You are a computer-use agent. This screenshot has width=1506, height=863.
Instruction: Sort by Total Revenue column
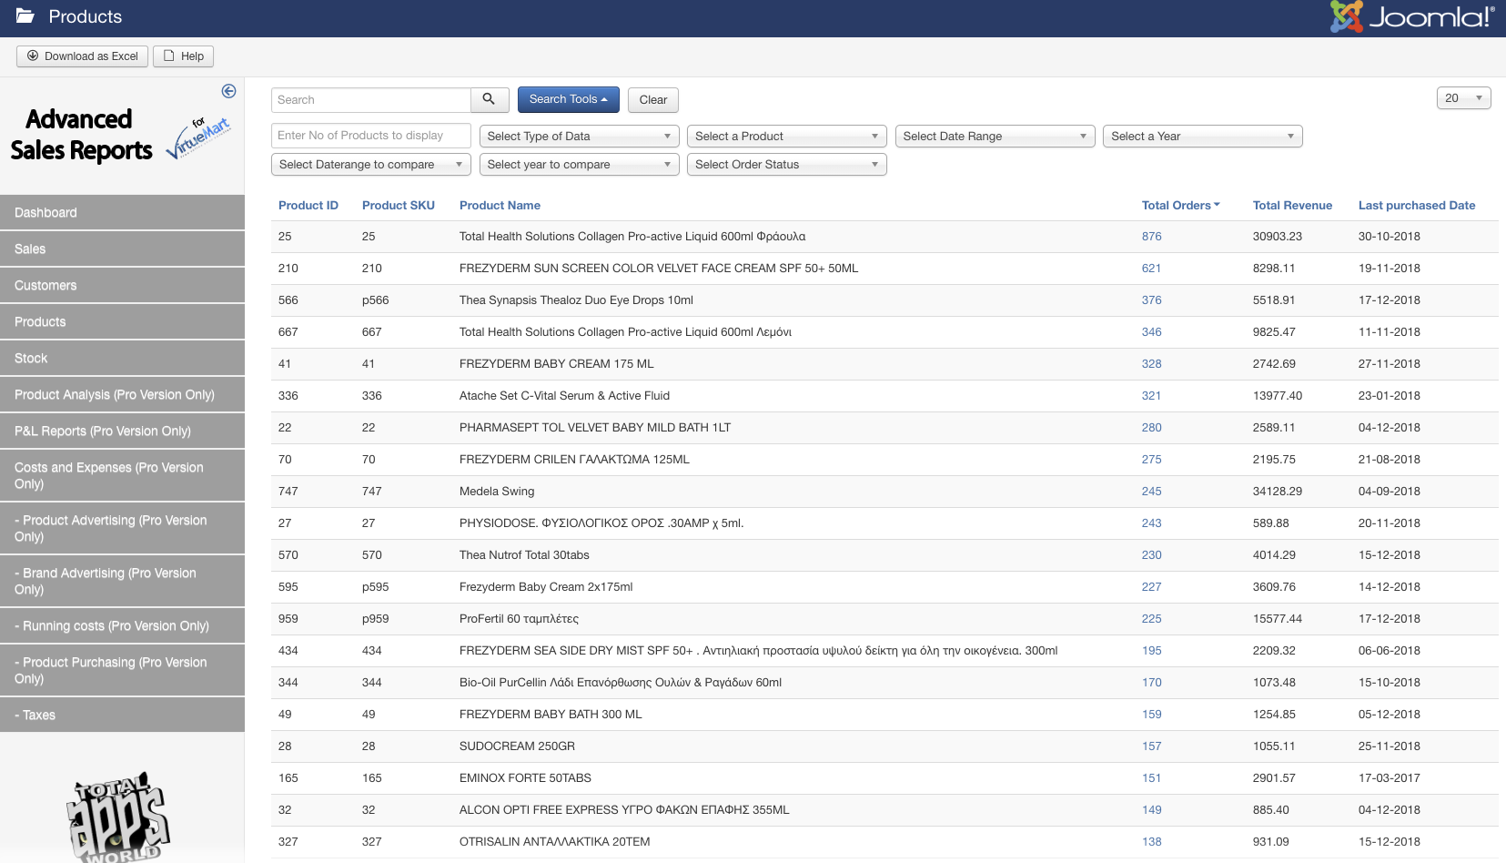[x=1292, y=206]
